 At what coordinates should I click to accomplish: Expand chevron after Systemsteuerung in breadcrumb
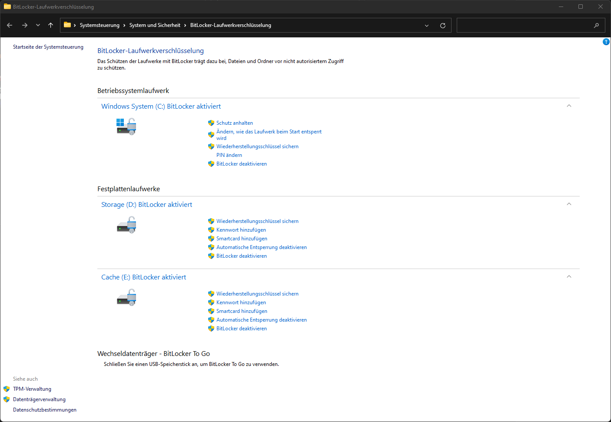pyautogui.click(x=124, y=25)
